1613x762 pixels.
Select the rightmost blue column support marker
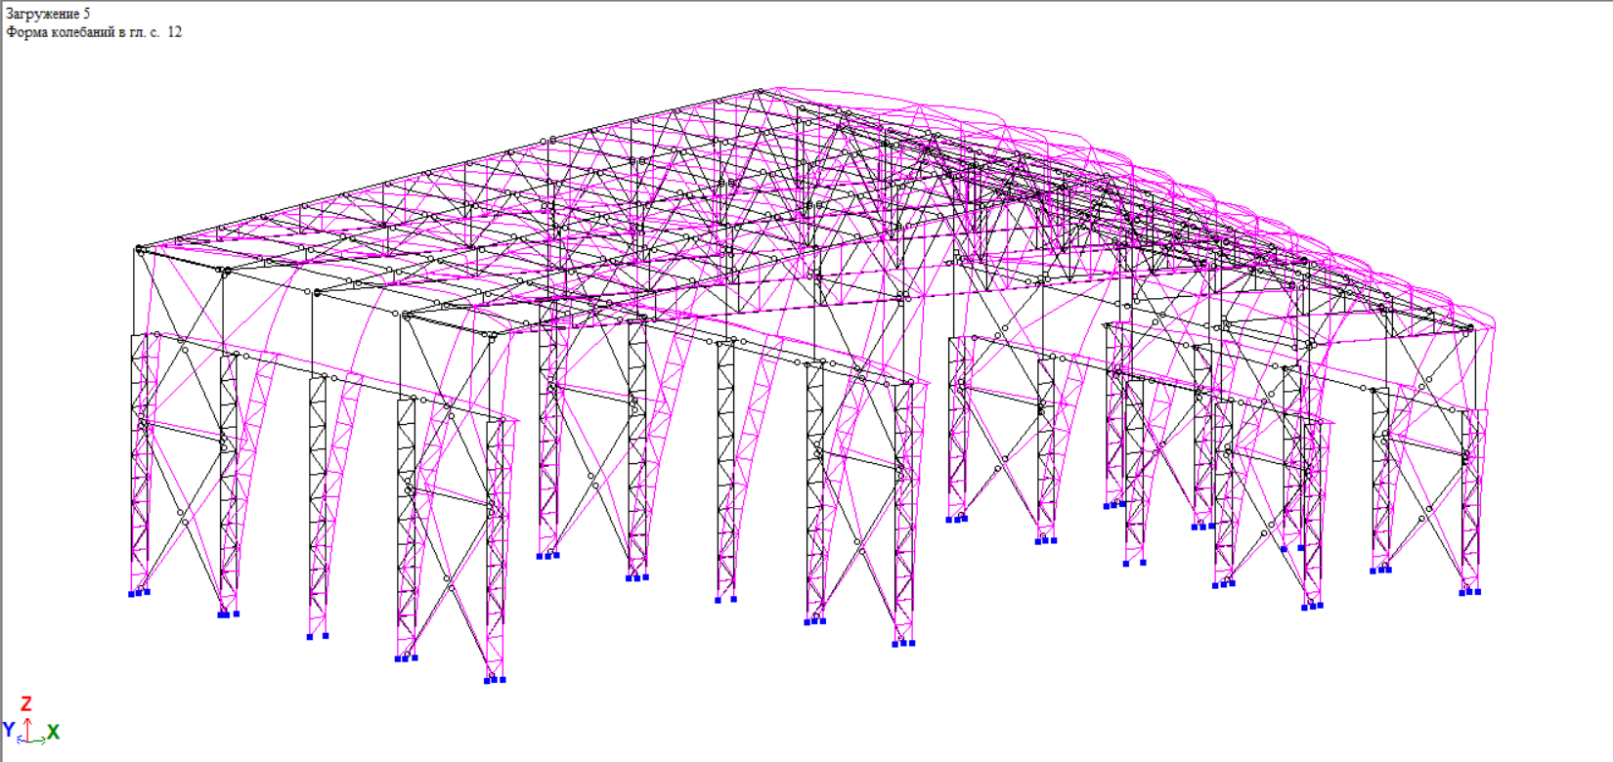pyautogui.click(x=1477, y=591)
